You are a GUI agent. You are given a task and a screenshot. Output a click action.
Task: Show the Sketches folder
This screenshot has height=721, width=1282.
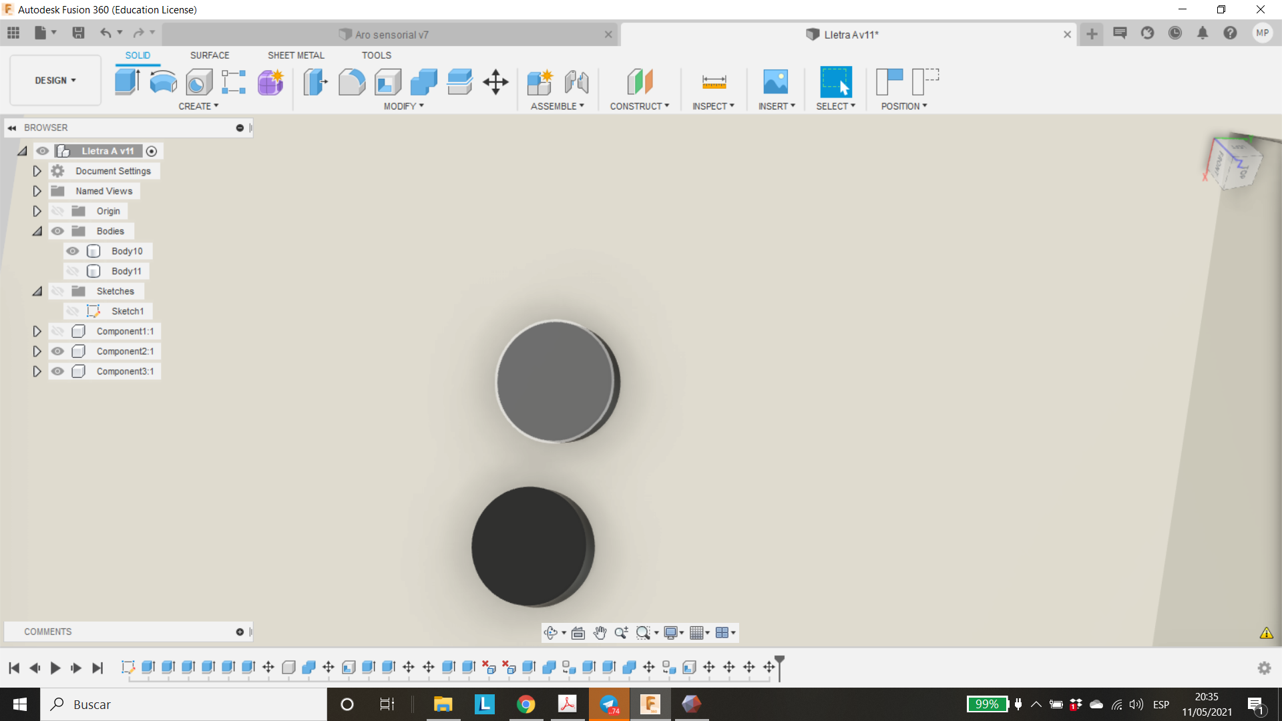[x=58, y=291]
